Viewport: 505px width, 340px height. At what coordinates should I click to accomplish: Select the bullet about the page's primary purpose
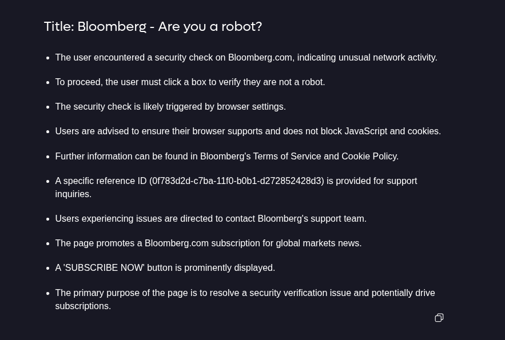(245, 293)
